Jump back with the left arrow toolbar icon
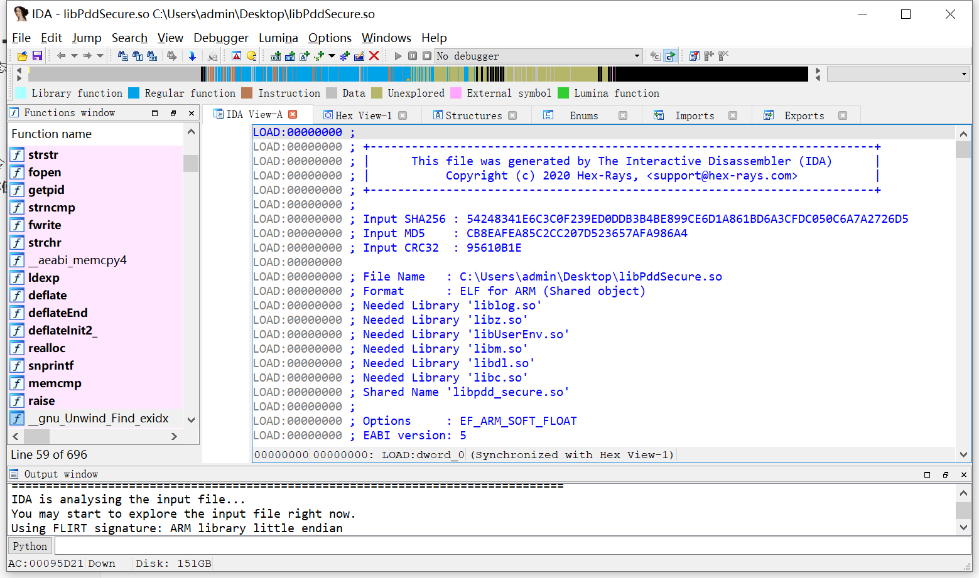979x578 pixels. (x=61, y=56)
